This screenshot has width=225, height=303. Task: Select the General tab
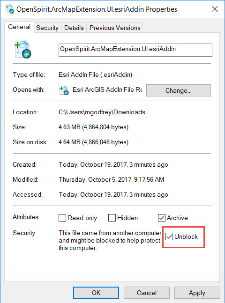point(19,27)
